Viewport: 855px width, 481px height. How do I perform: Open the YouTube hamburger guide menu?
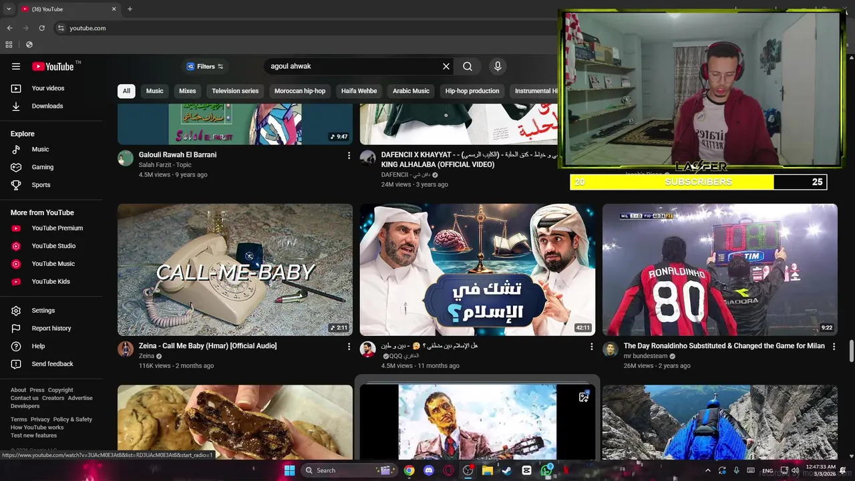pyautogui.click(x=16, y=66)
